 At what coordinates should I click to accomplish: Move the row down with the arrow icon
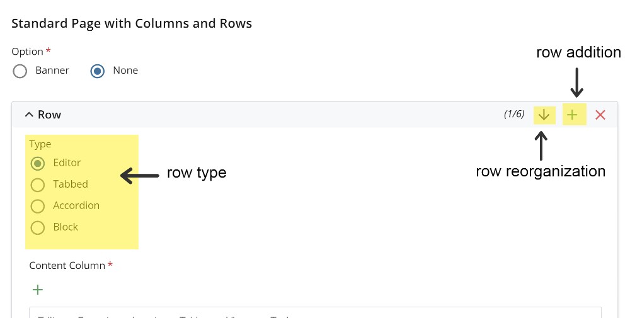(x=544, y=115)
